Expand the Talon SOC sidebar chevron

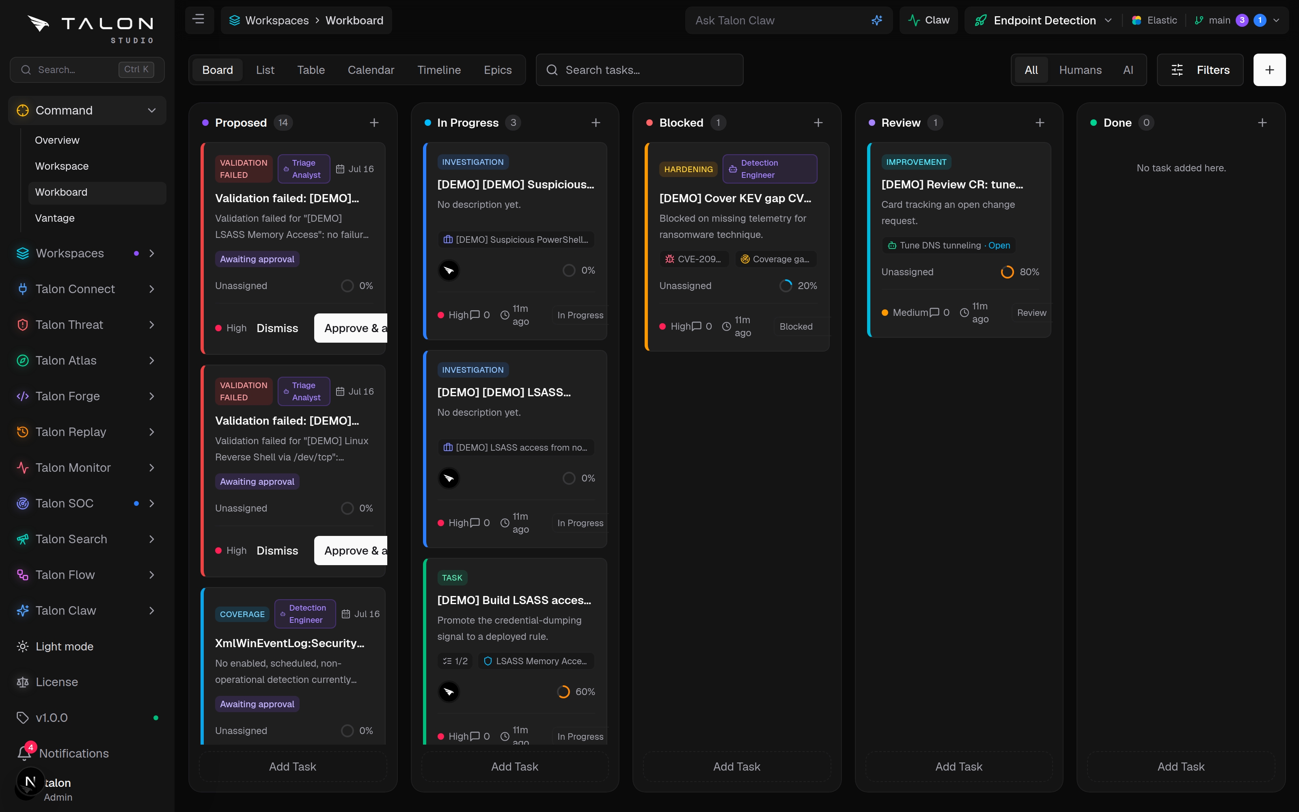pyautogui.click(x=152, y=503)
